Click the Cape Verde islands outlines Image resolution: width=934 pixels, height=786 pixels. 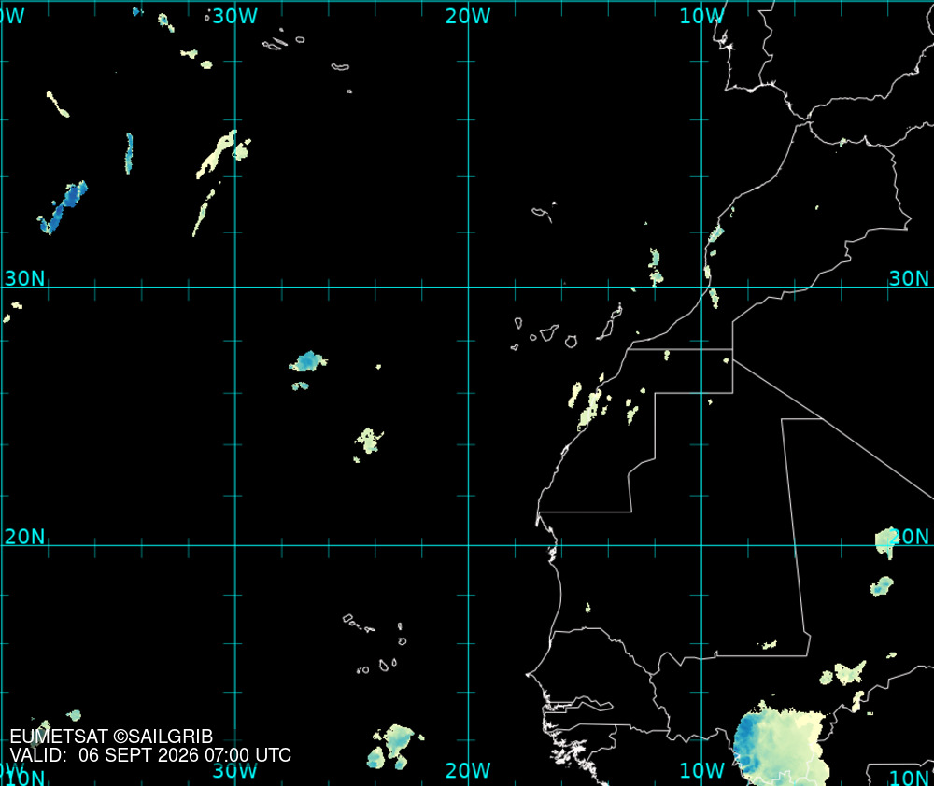tap(375, 645)
